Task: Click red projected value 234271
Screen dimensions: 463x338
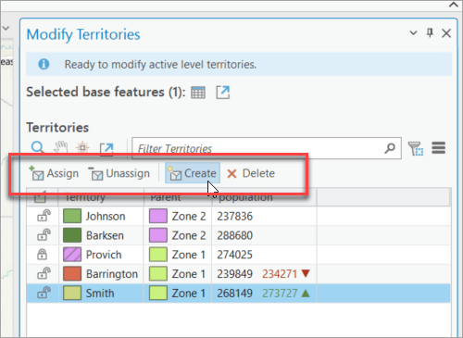Action: click(x=280, y=274)
